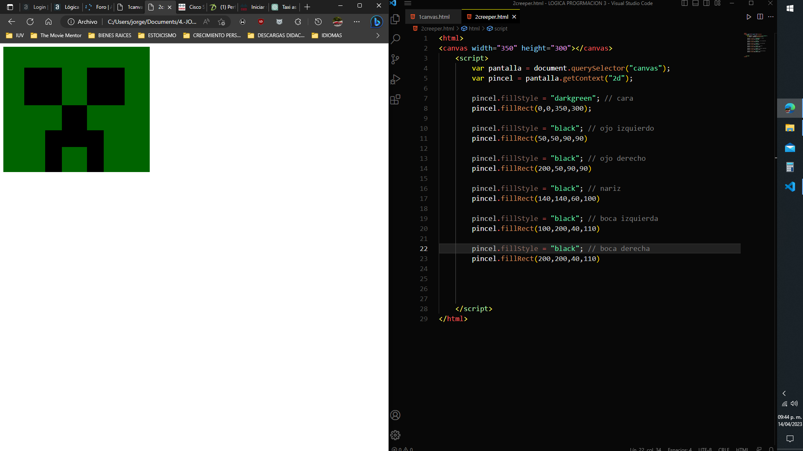The image size is (803, 451).
Task: Switch to the 1canvas.html editor tab
Action: pos(434,17)
